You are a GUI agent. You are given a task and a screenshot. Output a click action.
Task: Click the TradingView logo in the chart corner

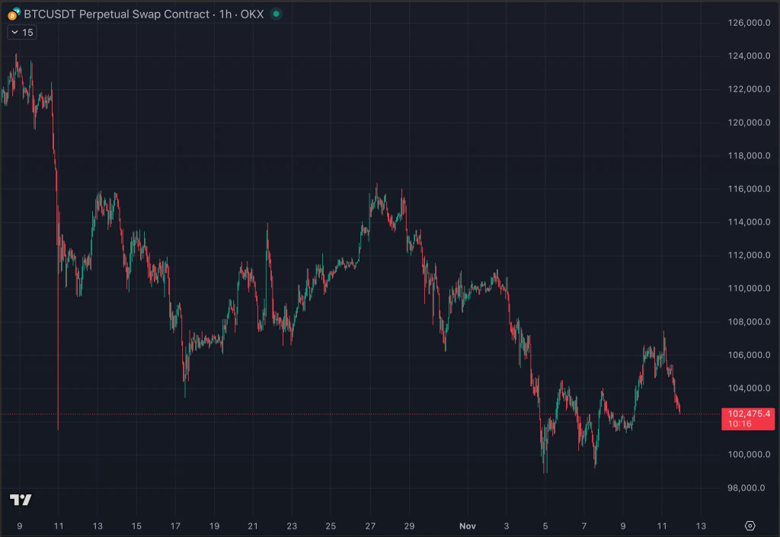click(x=21, y=500)
